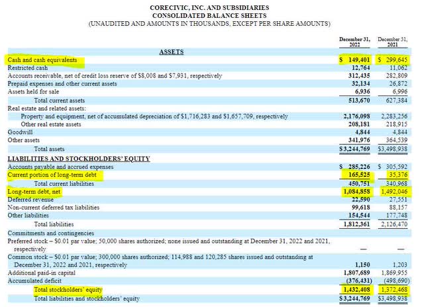Viewport: 424px width, 307px height.
Task: Select accounts payable value '285,226'
Action: pyautogui.click(x=359, y=167)
